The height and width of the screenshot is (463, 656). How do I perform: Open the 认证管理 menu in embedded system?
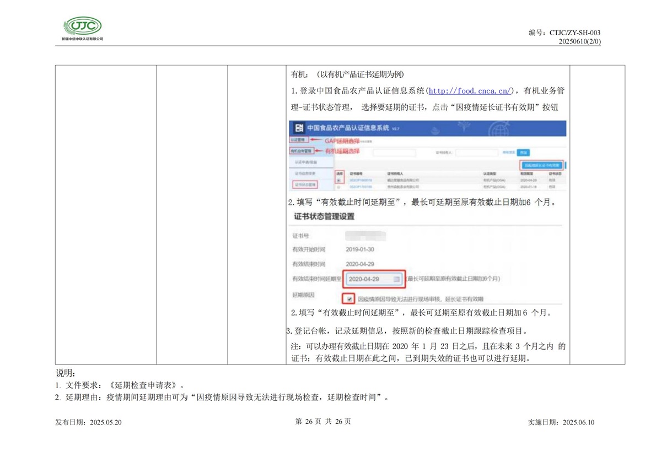pos(299,140)
